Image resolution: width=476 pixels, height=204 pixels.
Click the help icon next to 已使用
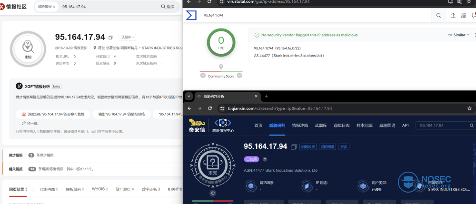coord(265,159)
